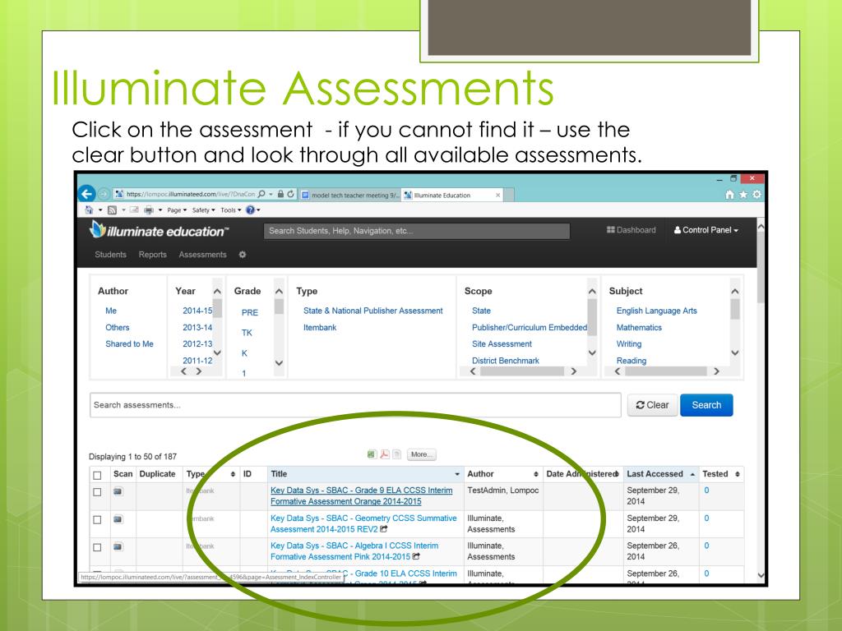Click the Search Students, Help, Navigation field
The height and width of the screenshot is (631, 842).
pyautogui.click(x=417, y=231)
